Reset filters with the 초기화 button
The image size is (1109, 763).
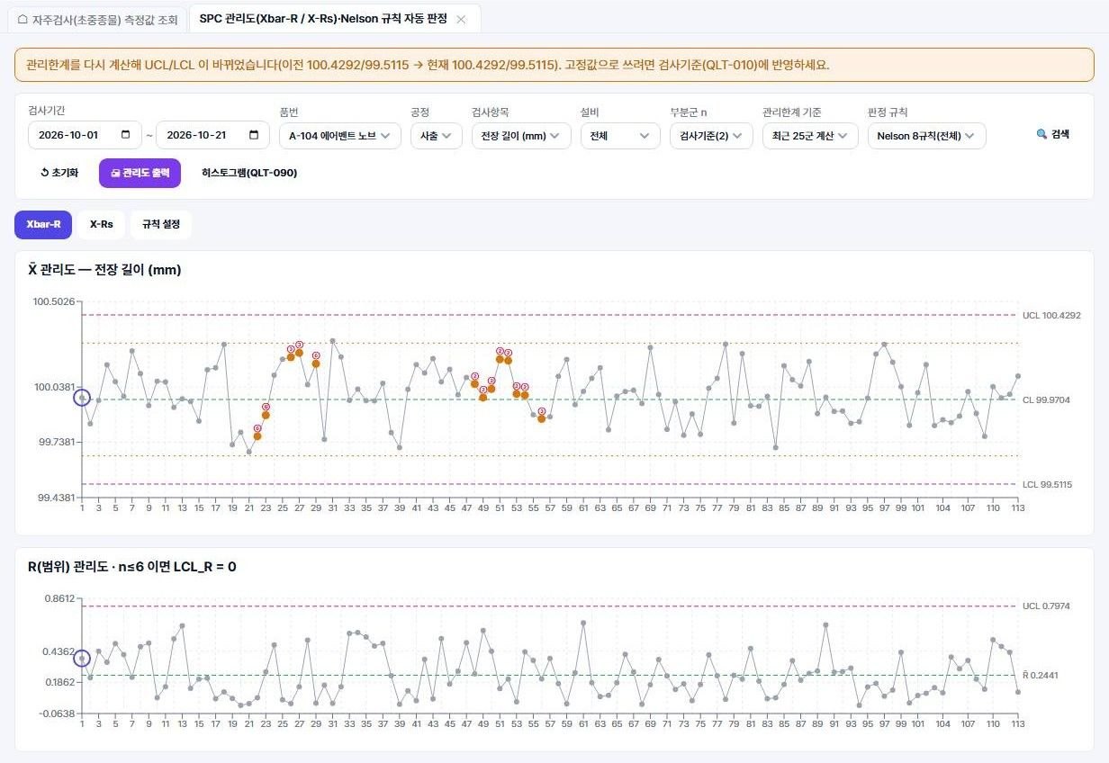pyautogui.click(x=59, y=173)
